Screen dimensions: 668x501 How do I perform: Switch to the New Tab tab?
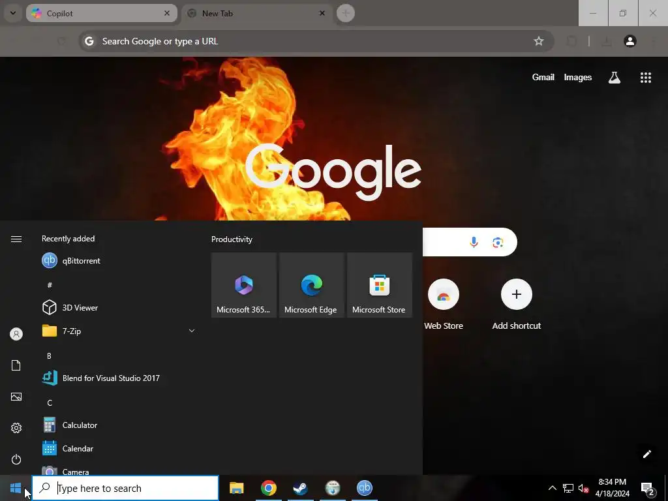[257, 14]
